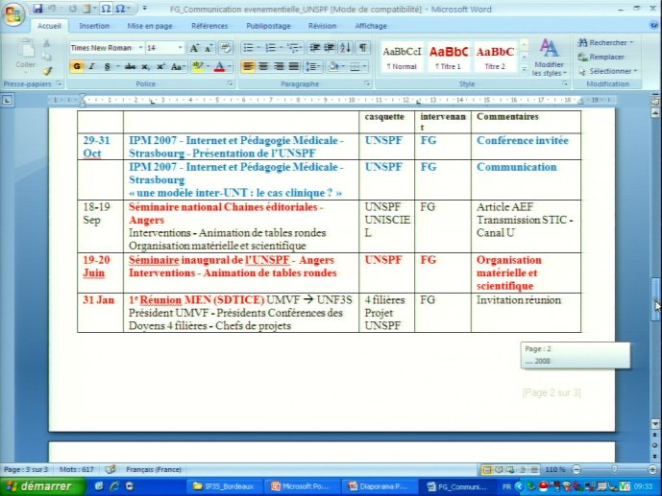Image resolution: width=662 pixels, height=496 pixels.
Task: Toggle bold (G) formatting
Action: (77, 66)
